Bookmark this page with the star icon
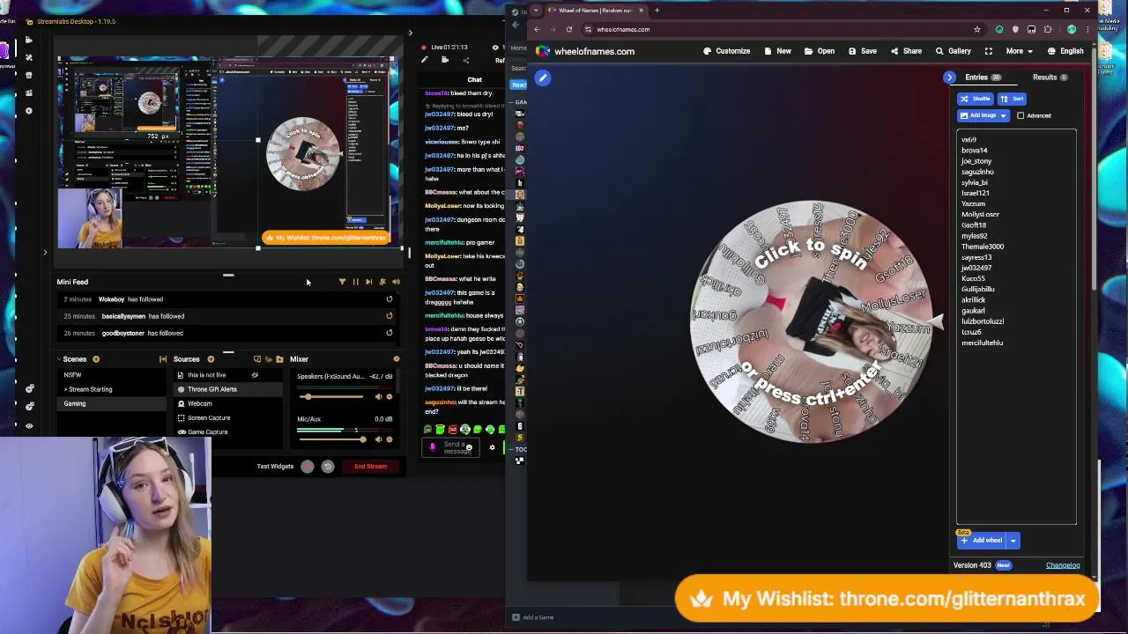The height and width of the screenshot is (634, 1128). point(976,29)
